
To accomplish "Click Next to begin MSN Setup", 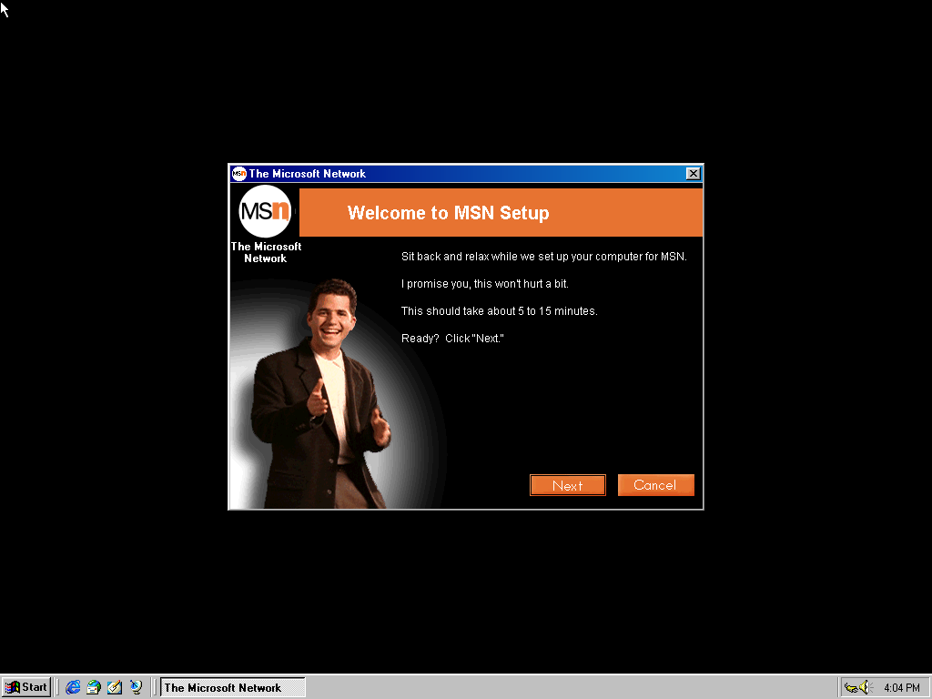I will pyautogui.click(x=568, y=485).
